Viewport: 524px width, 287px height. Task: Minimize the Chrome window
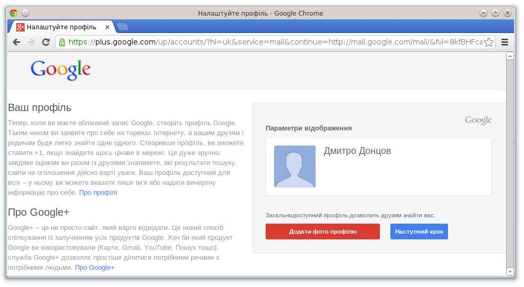click(x=483, y=13)
